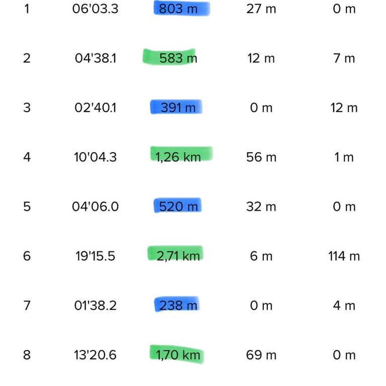The width and height of the screenshot is (386, 386).
Task: Select lap number 1 row label
Action: [x=27, y=9]
